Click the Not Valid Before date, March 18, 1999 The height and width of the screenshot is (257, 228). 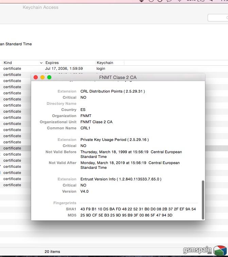[131, 154]
